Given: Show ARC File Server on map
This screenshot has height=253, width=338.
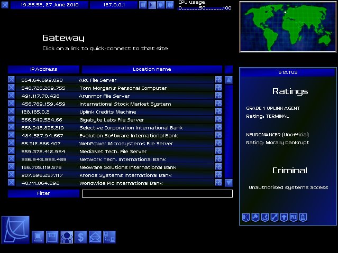Looking at the screenshot, I should pos(218,80).
